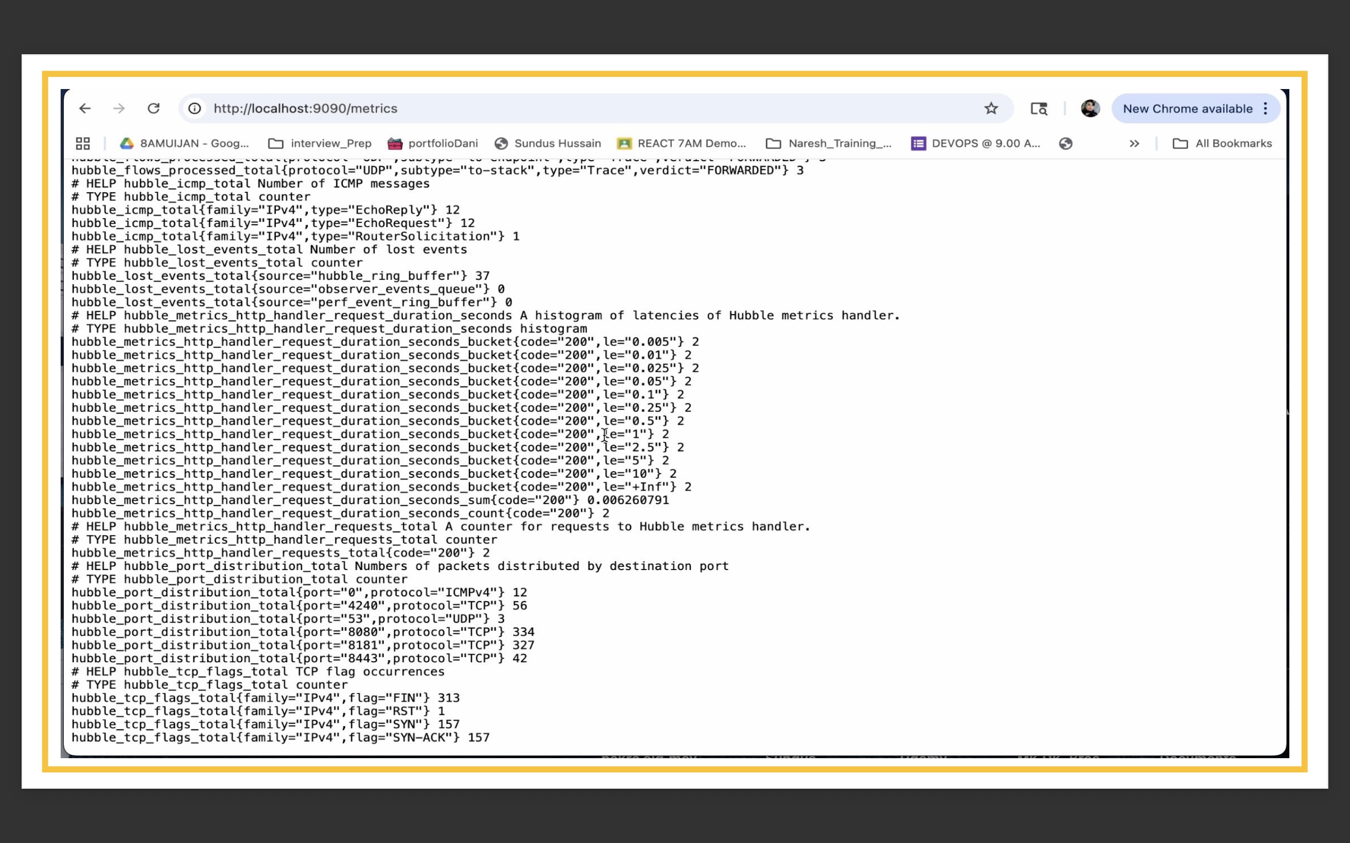Reload the metrics page
This screenshot has width=1350, height=843.
(x=153, y=108)
